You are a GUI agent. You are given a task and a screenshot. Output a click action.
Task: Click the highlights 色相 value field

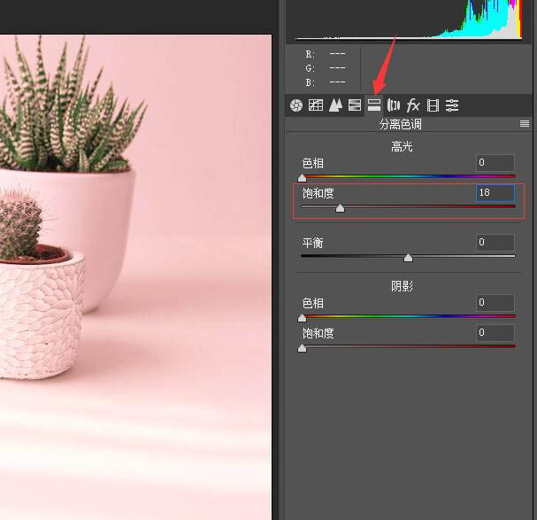point(495,163)
